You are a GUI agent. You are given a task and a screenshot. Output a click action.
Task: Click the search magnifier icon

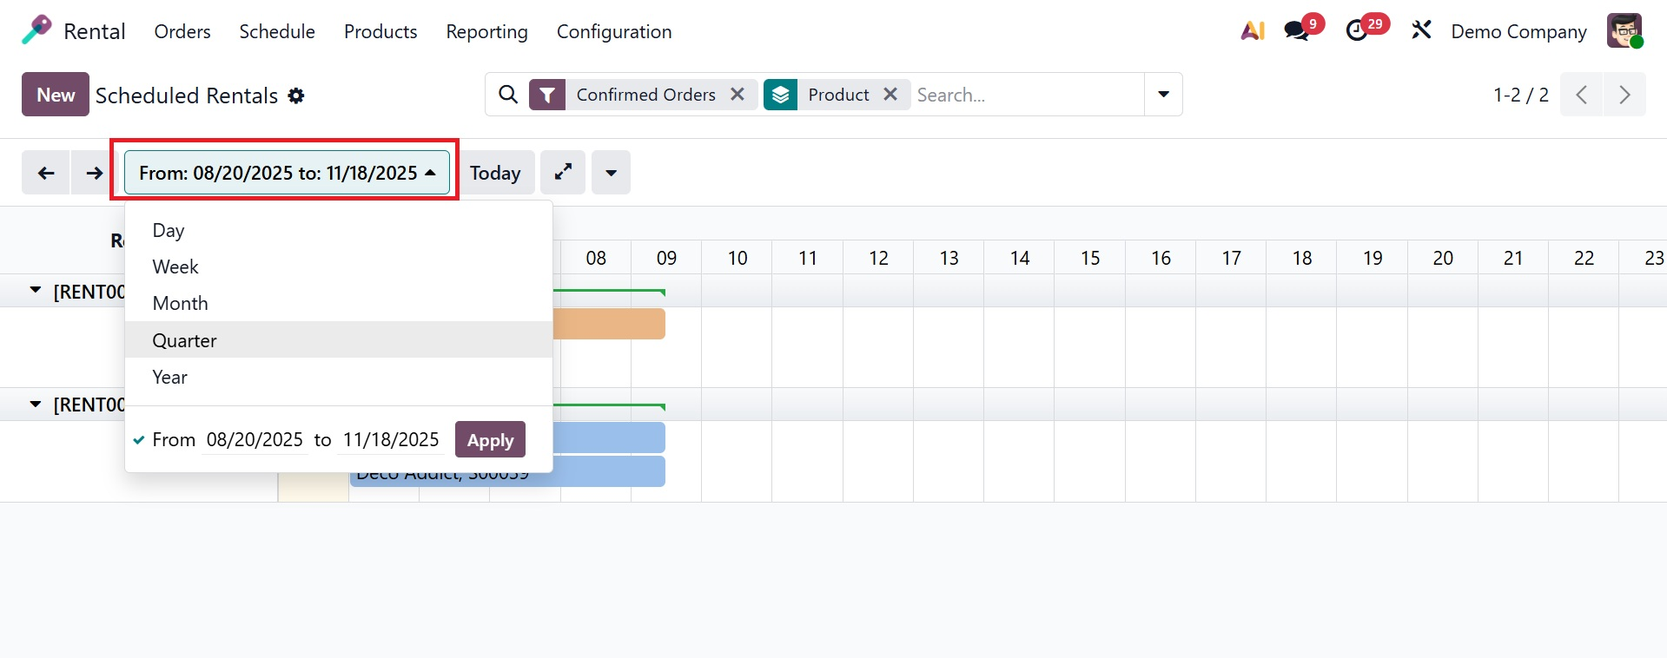[508, 95]
